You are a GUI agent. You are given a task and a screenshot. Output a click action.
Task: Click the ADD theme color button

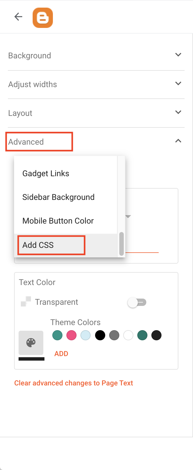(61, 354)
